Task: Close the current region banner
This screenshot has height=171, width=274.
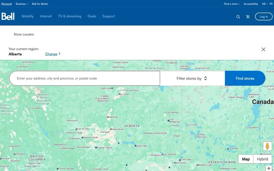Action: (263, 49)
